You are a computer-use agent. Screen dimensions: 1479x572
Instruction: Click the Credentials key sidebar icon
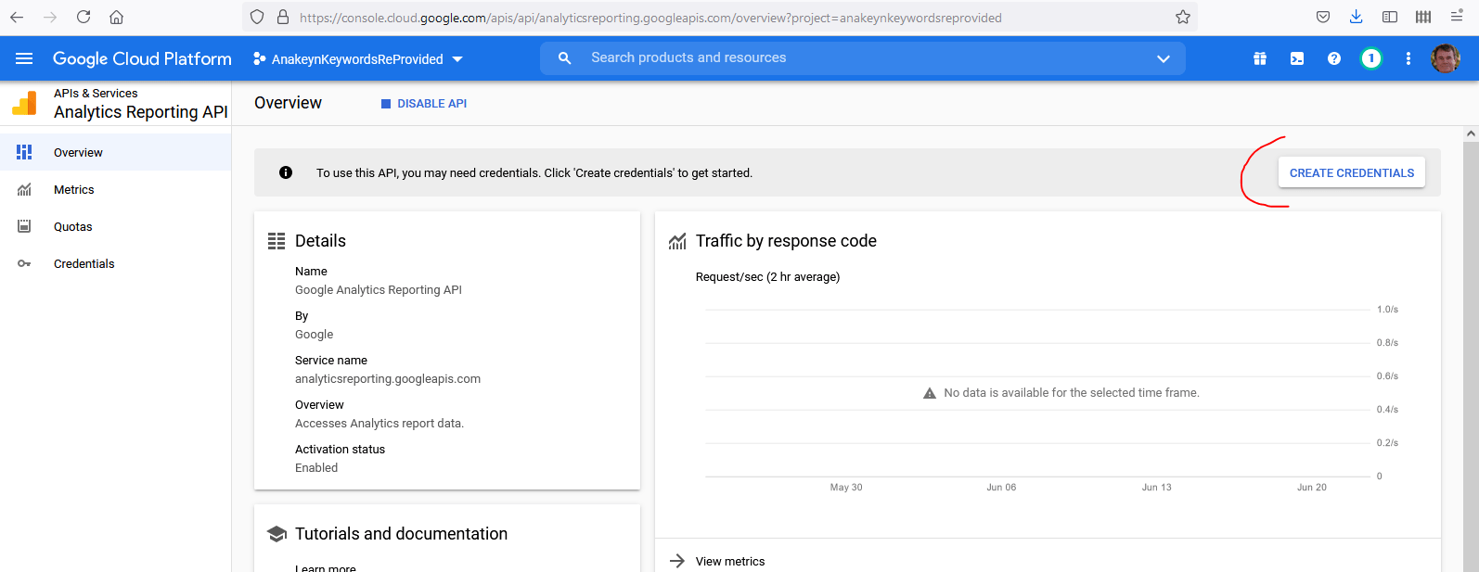[x=24, y=263]
